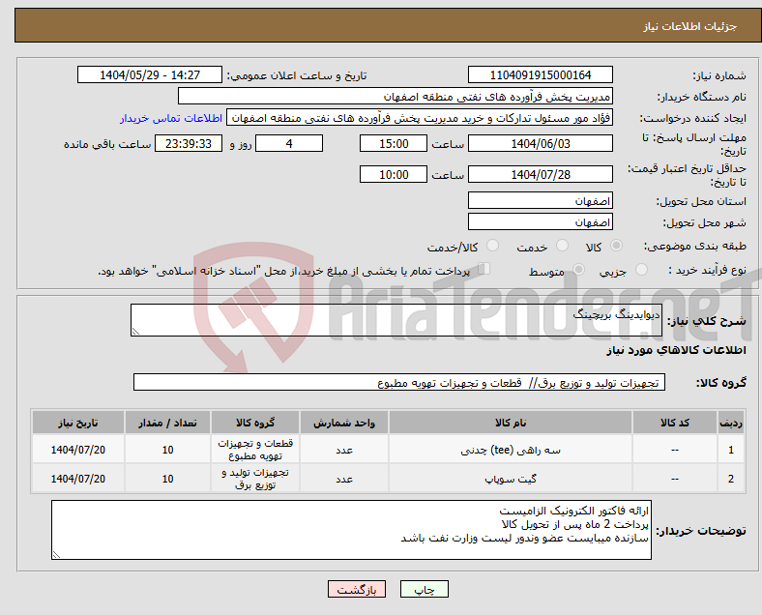Select the جزیی purchase type radio
Image resolution: width=762 pixels, height=615 pixels.
click(x=641, y=270)
